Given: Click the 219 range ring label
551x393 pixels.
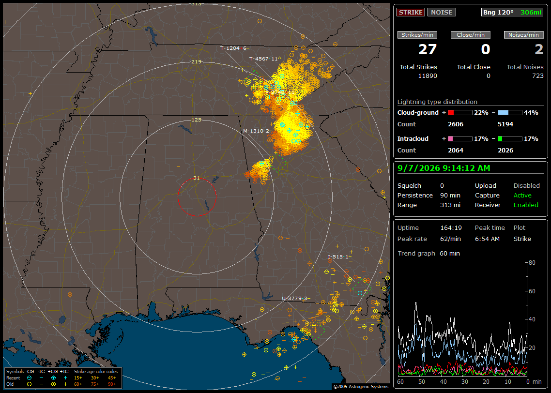Looking at the screenshot, I should (x=196, y=62).
